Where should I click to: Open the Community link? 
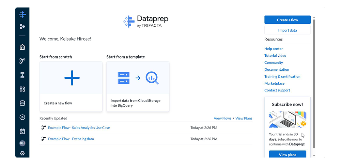(x=273, y=63)
